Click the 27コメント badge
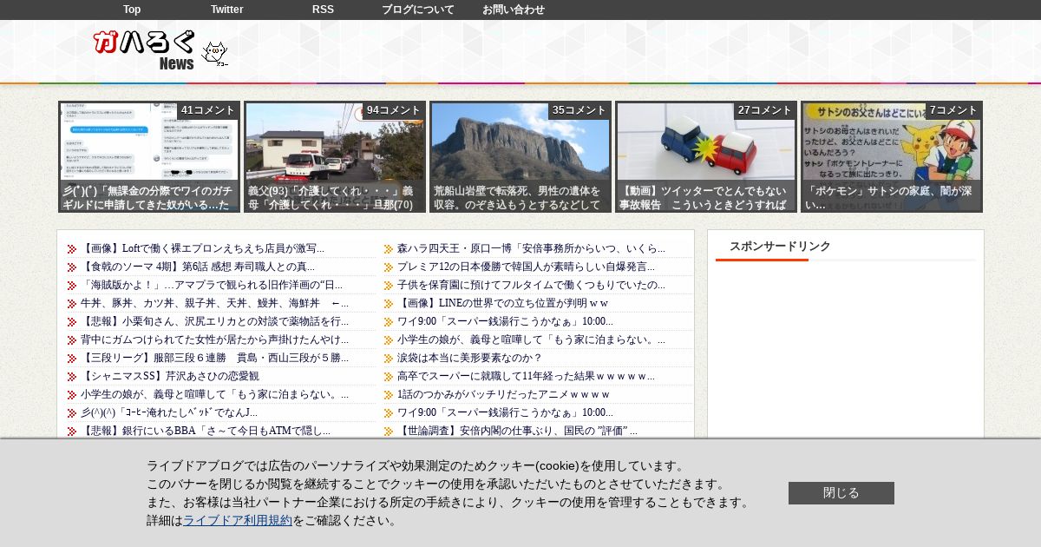The width and height of the screenshot is (1041, 547). pyautogui.click(x=764, y=110)
